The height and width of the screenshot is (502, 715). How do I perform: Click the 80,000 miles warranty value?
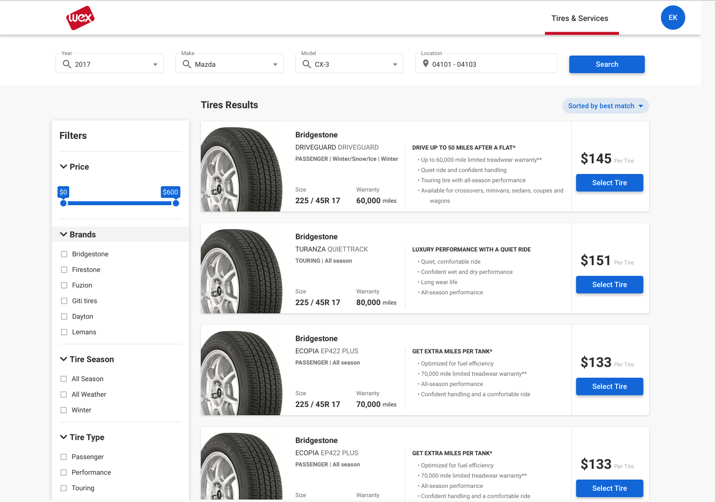coord(376,302)
